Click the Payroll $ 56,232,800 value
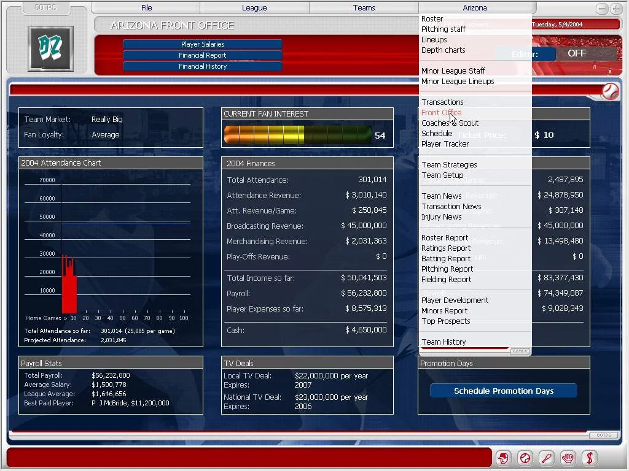This screenshot has width=629, height=471. (x=364, y=293)
